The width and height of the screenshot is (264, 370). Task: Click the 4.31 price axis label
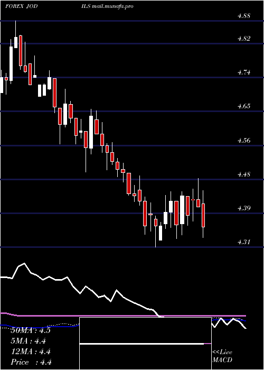click(243, 242)
